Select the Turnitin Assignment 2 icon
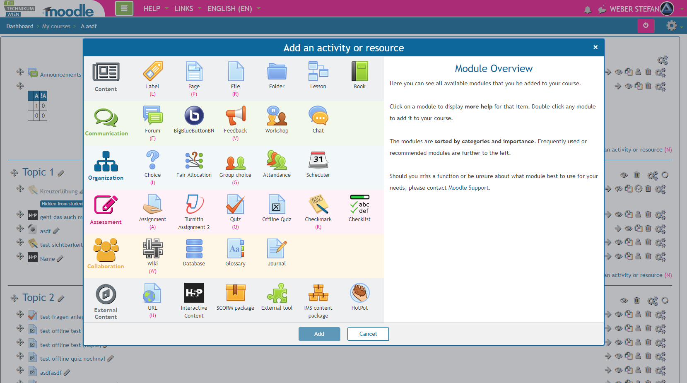This screenshot has height=383, width=687. (194, 204)
